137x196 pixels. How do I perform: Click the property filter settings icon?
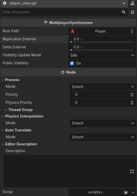click(133, 12)
